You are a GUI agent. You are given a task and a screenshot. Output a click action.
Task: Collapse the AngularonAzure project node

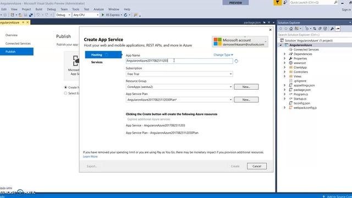pyautogui.click(x=280, y=45)
